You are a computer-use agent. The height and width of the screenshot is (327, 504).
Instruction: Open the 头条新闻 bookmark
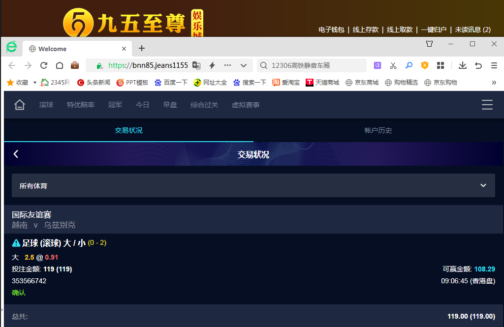[x=94, y=83]
